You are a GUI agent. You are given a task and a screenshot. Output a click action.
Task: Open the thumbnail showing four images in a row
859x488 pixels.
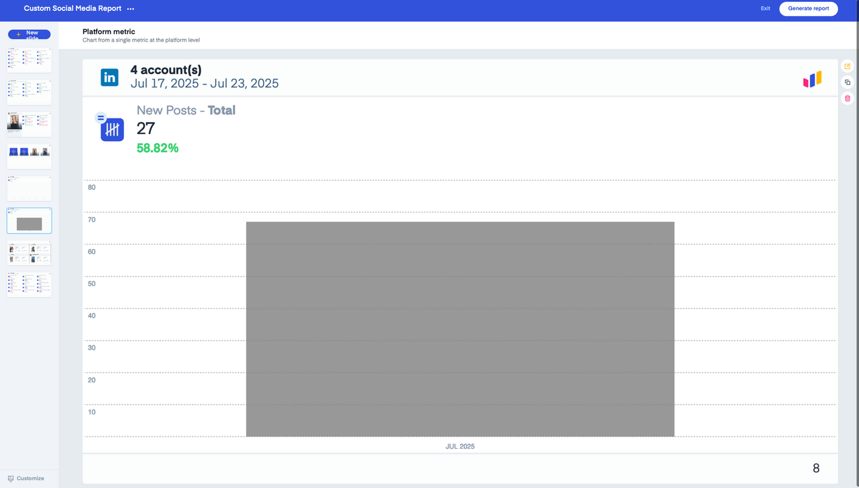[x=29, y=156]
